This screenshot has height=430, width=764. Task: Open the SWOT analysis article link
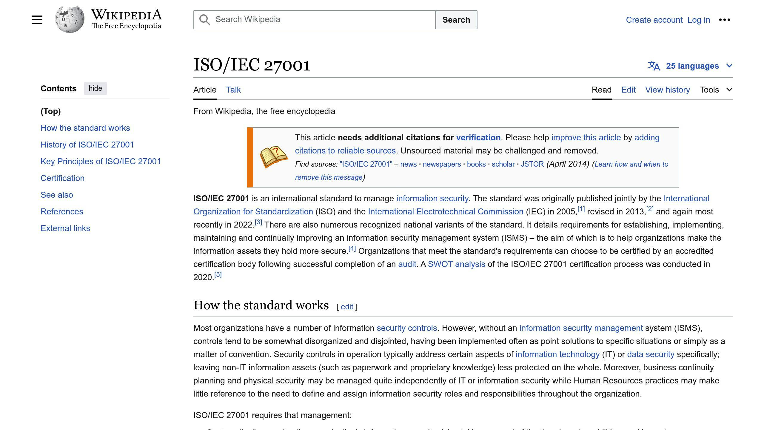click(x=457, y=264)
